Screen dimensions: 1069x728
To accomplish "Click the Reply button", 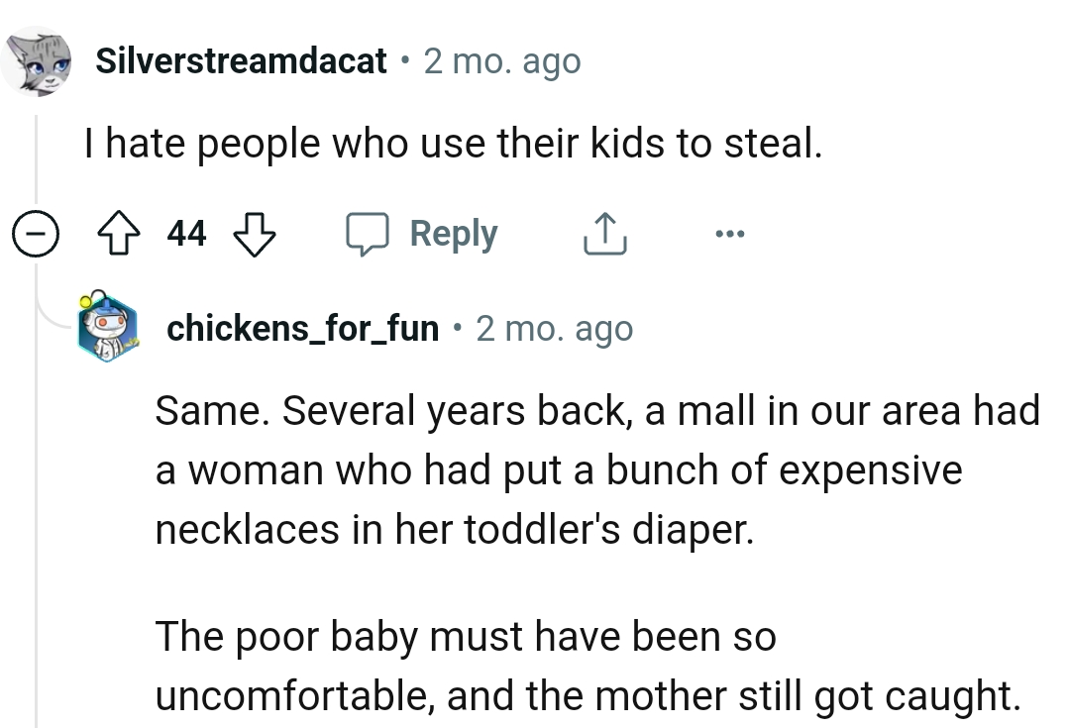I will click(x=453, y=233).
